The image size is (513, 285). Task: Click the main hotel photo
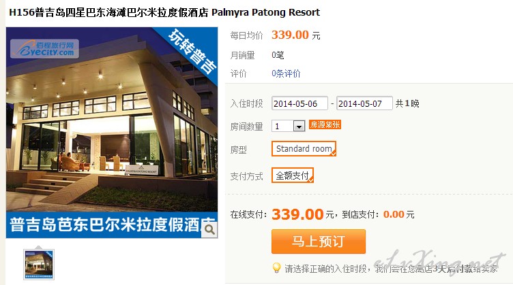112,120
